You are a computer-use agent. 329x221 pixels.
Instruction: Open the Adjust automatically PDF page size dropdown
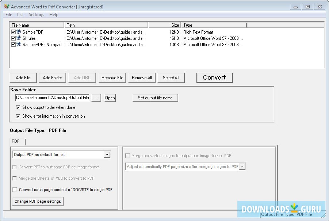(242, 167)
